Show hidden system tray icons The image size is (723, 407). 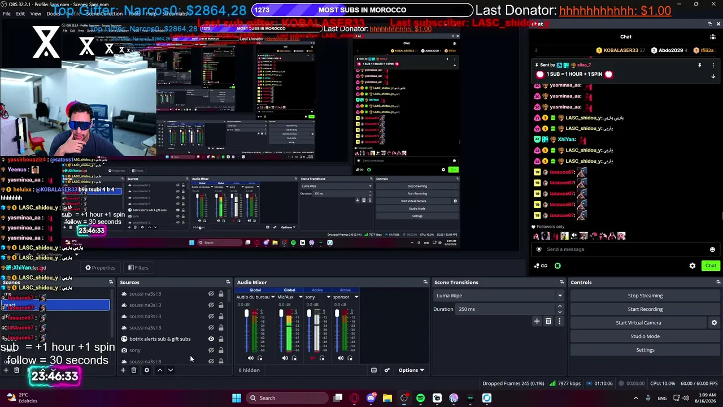(x=635, y=398)
